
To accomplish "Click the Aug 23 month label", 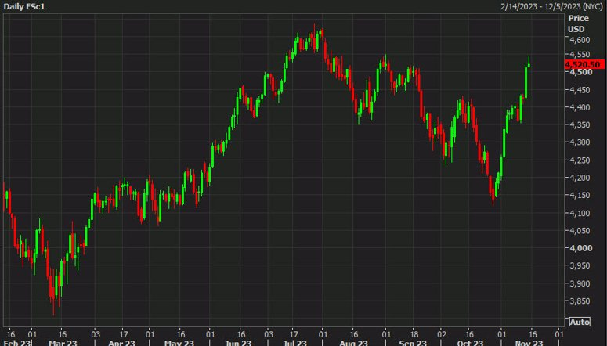I will 352,343.
